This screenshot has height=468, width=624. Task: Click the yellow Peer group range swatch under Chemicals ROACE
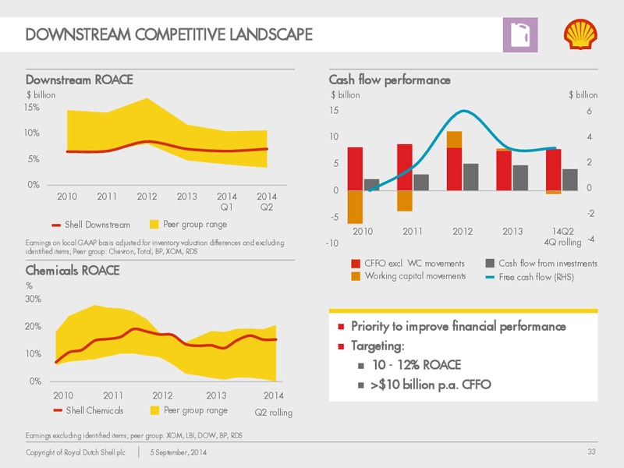click(154, 410)
